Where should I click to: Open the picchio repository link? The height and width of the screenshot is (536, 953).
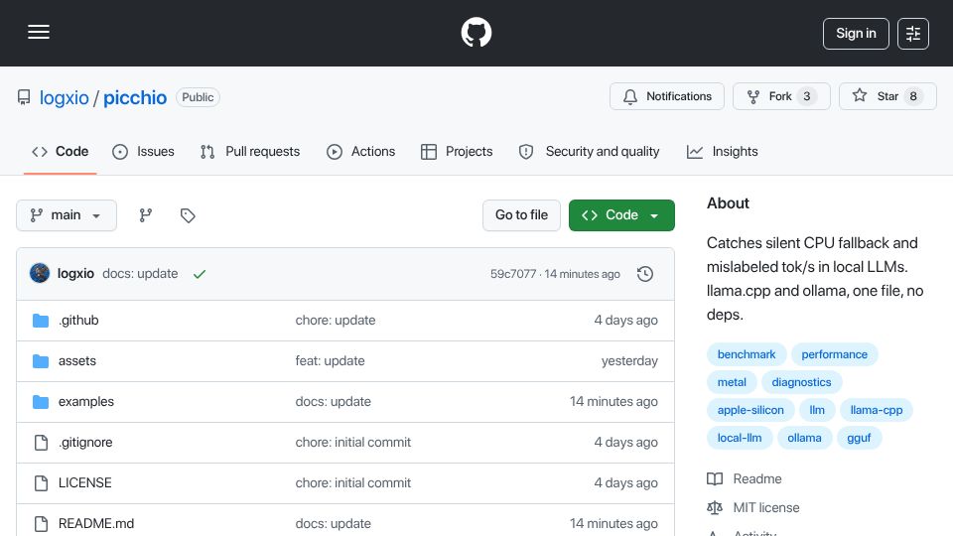click(x=134, y=97)
